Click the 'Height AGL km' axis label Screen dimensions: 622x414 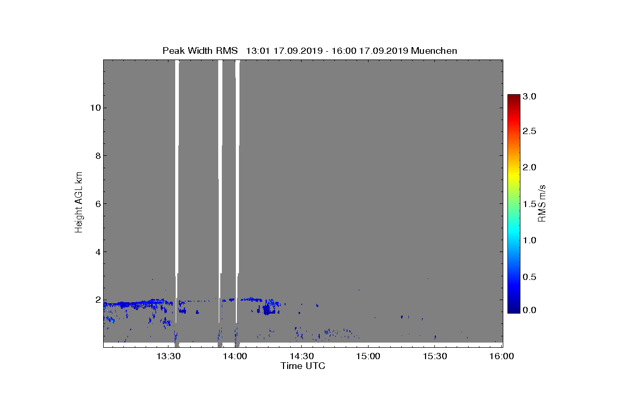pyautogui.click(x=79, y=203)
